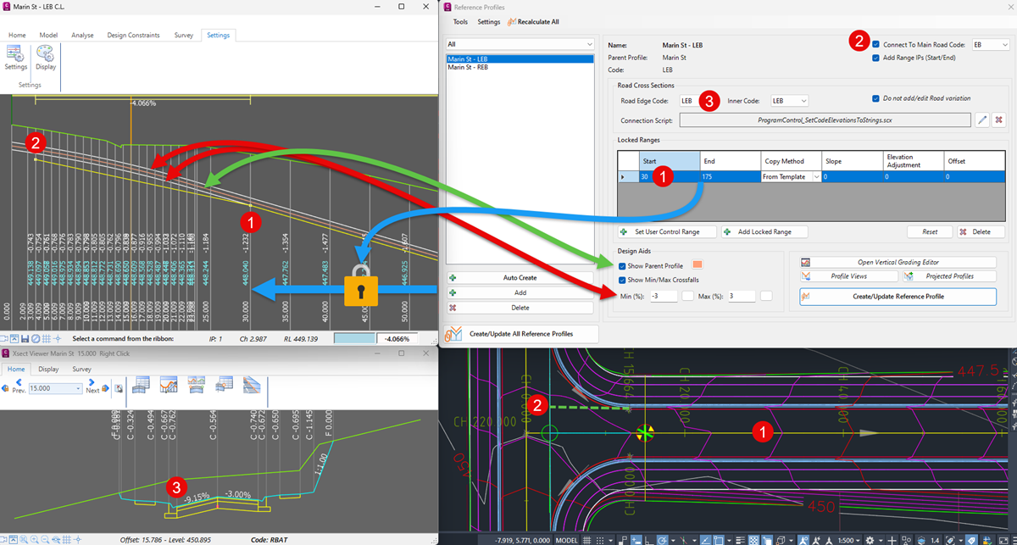Click crosshair icon in Xsect status bar
This screenshot has width=1017, height=545.
(78, 540)
